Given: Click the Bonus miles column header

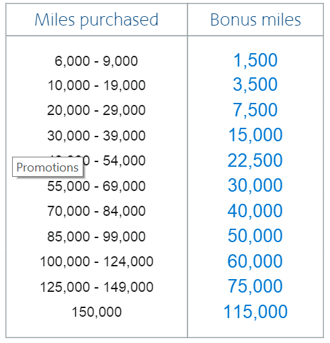Looking at the screenshot, I should [x=255, y=20].
